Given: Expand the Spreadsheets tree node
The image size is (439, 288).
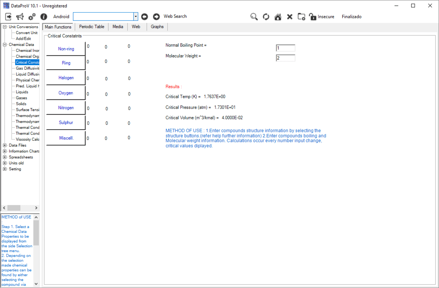Looking at the screenshot, I should (5, 157).
